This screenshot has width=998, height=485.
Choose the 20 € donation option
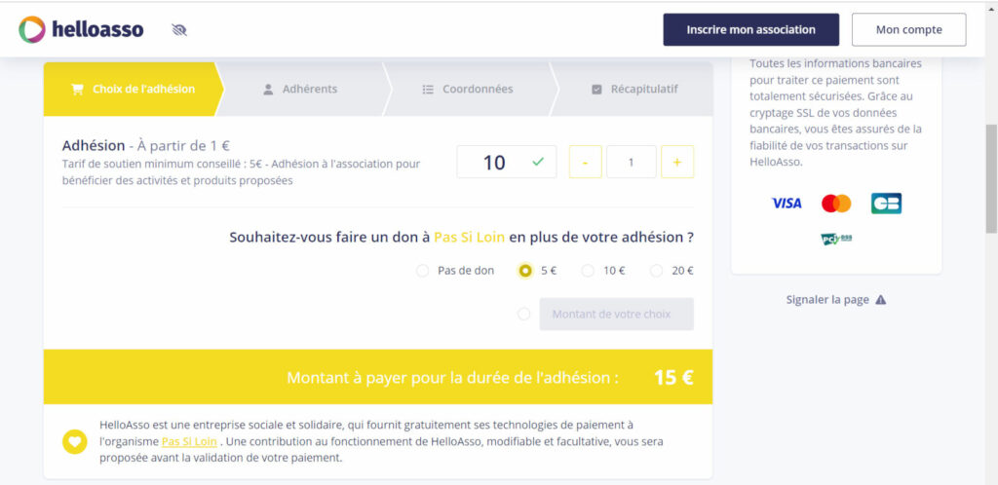(656, 271)
